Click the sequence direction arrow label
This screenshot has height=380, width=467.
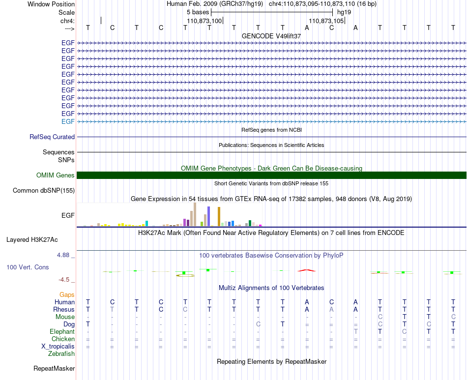pos(69,29)
